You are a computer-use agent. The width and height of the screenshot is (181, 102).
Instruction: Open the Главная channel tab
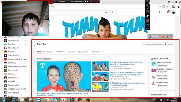40,52
